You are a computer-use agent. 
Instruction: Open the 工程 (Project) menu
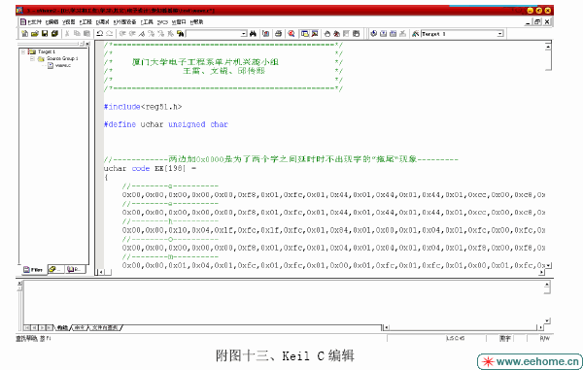86,22
